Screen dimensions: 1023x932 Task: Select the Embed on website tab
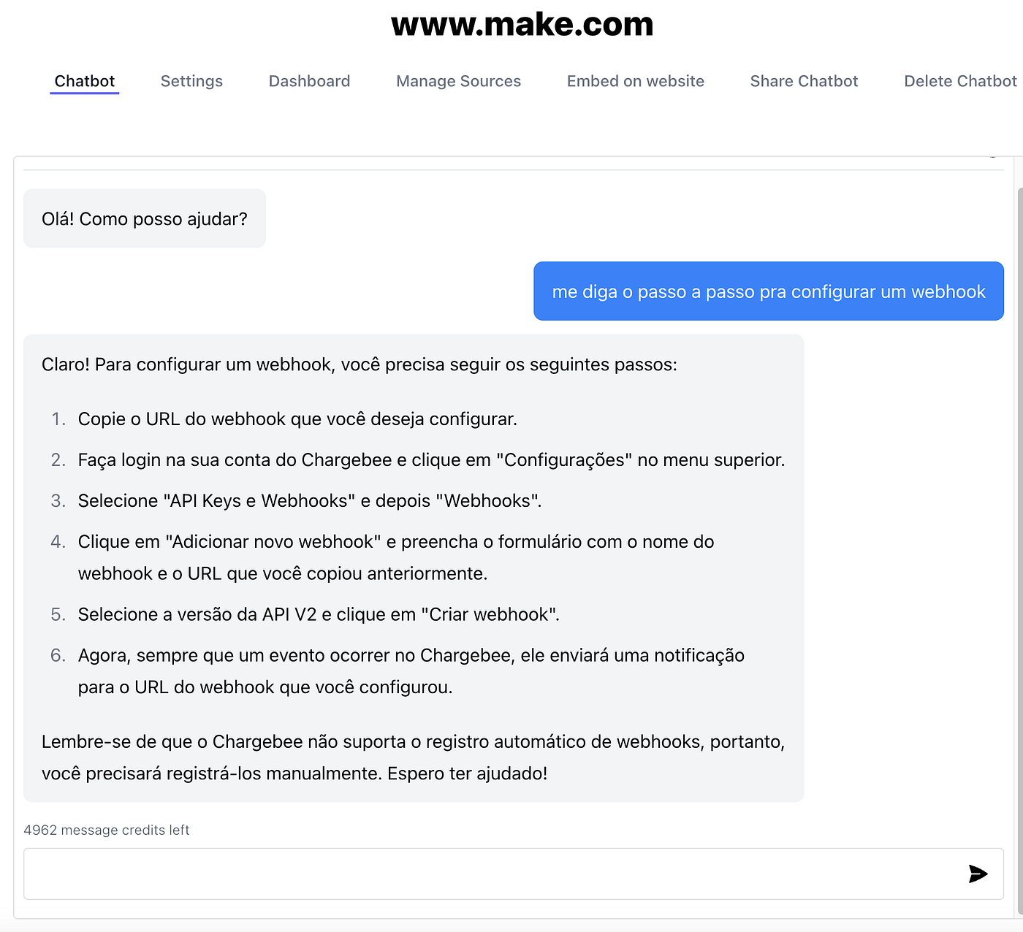(636, 81)
